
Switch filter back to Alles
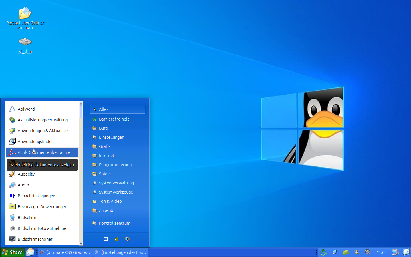[117, 109]
